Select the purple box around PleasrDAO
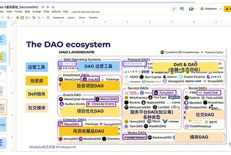231x155 pixels. pos(70,124)
